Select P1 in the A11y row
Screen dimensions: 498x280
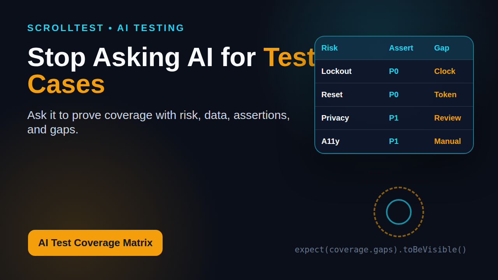click(x=394, y=141)
